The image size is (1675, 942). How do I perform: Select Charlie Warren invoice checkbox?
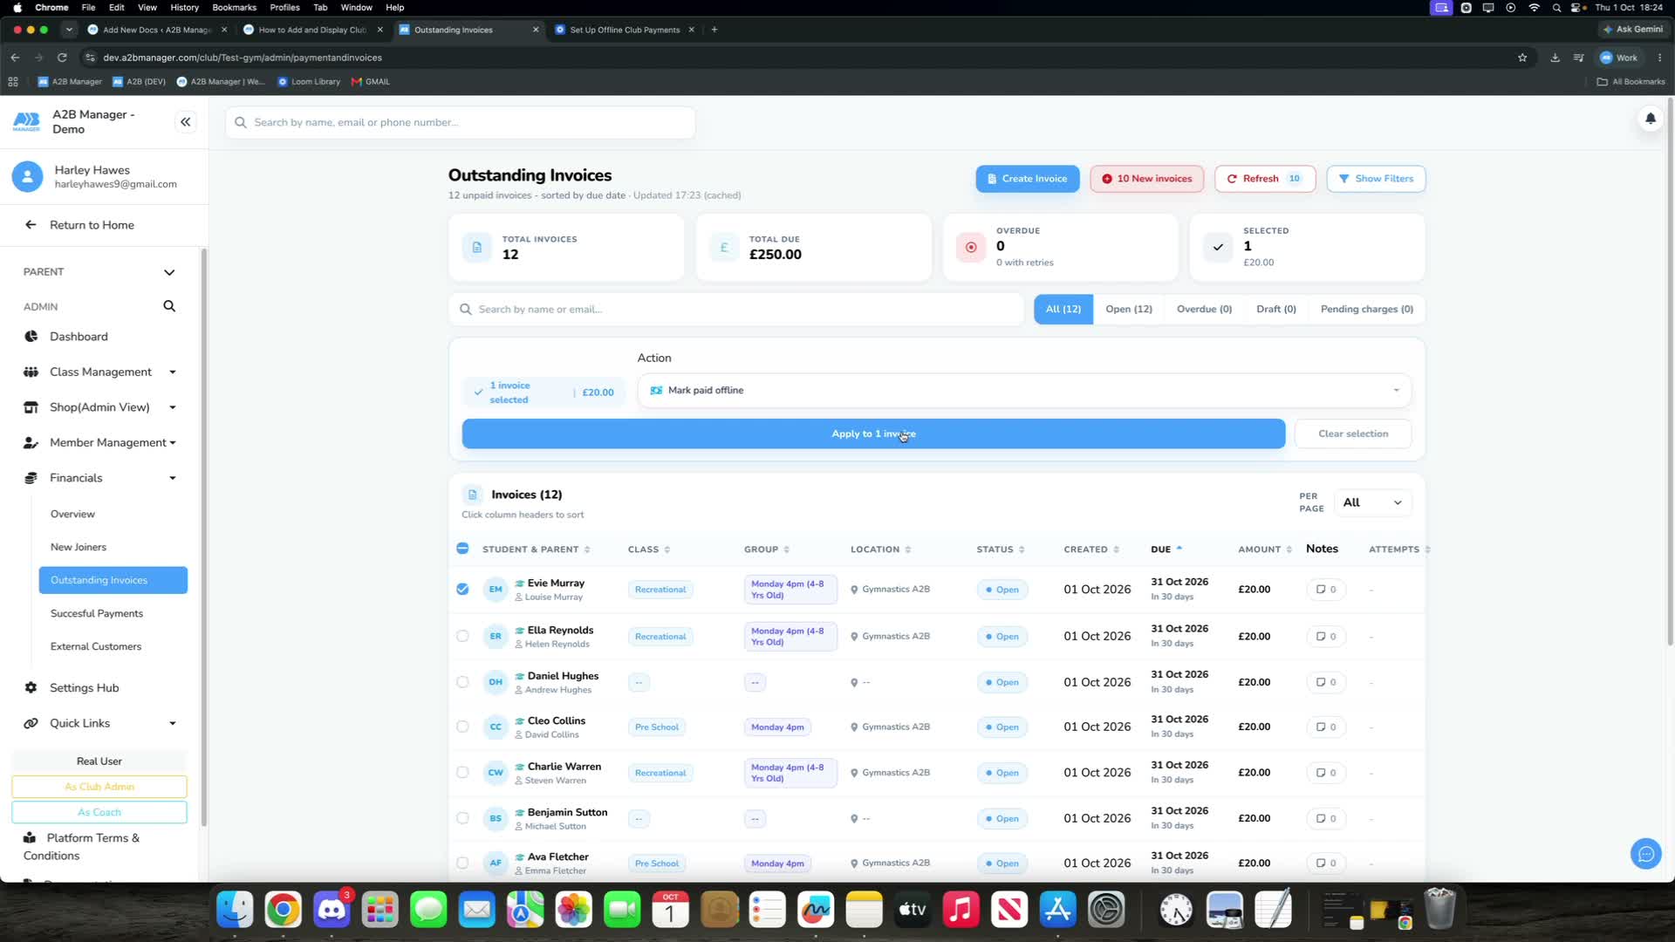462,773
